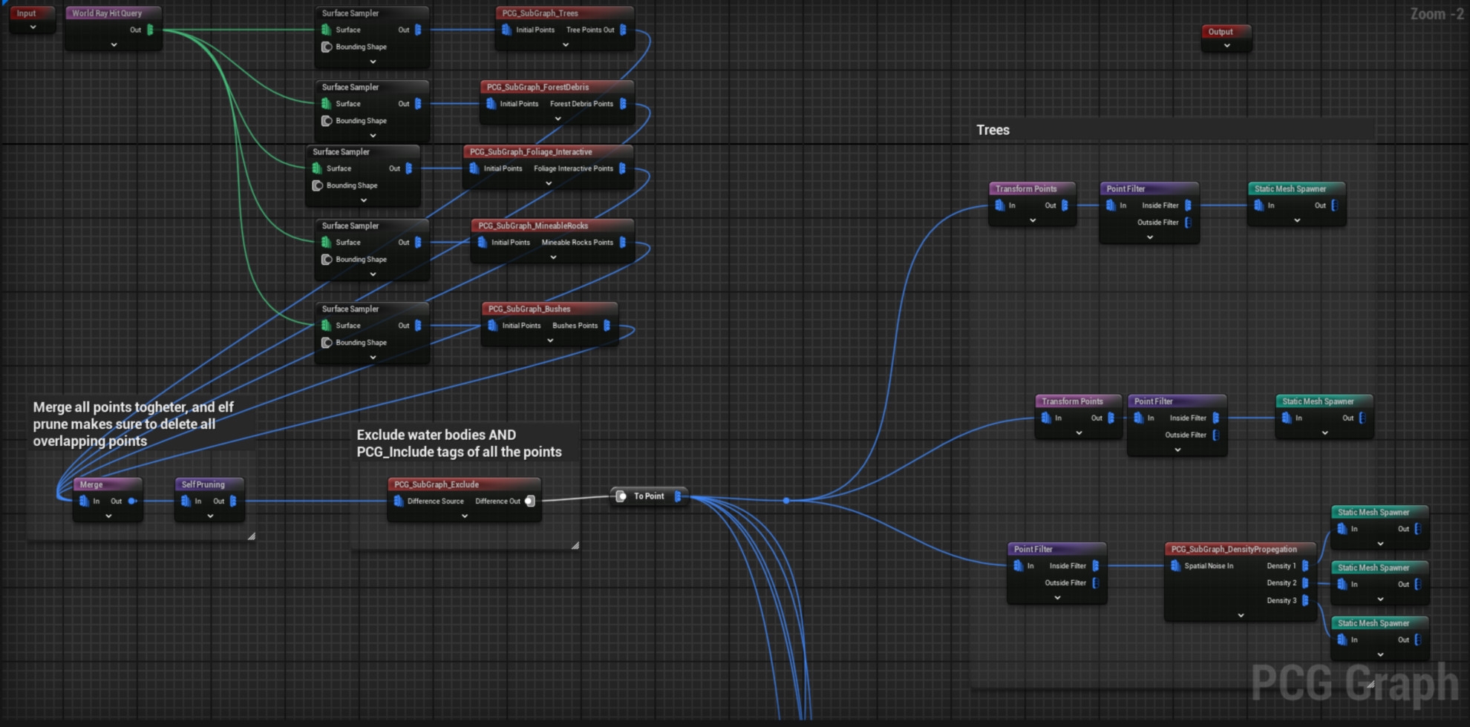Click the Tree Points Out pin
1470x727 pixels.
click(623, 30)
